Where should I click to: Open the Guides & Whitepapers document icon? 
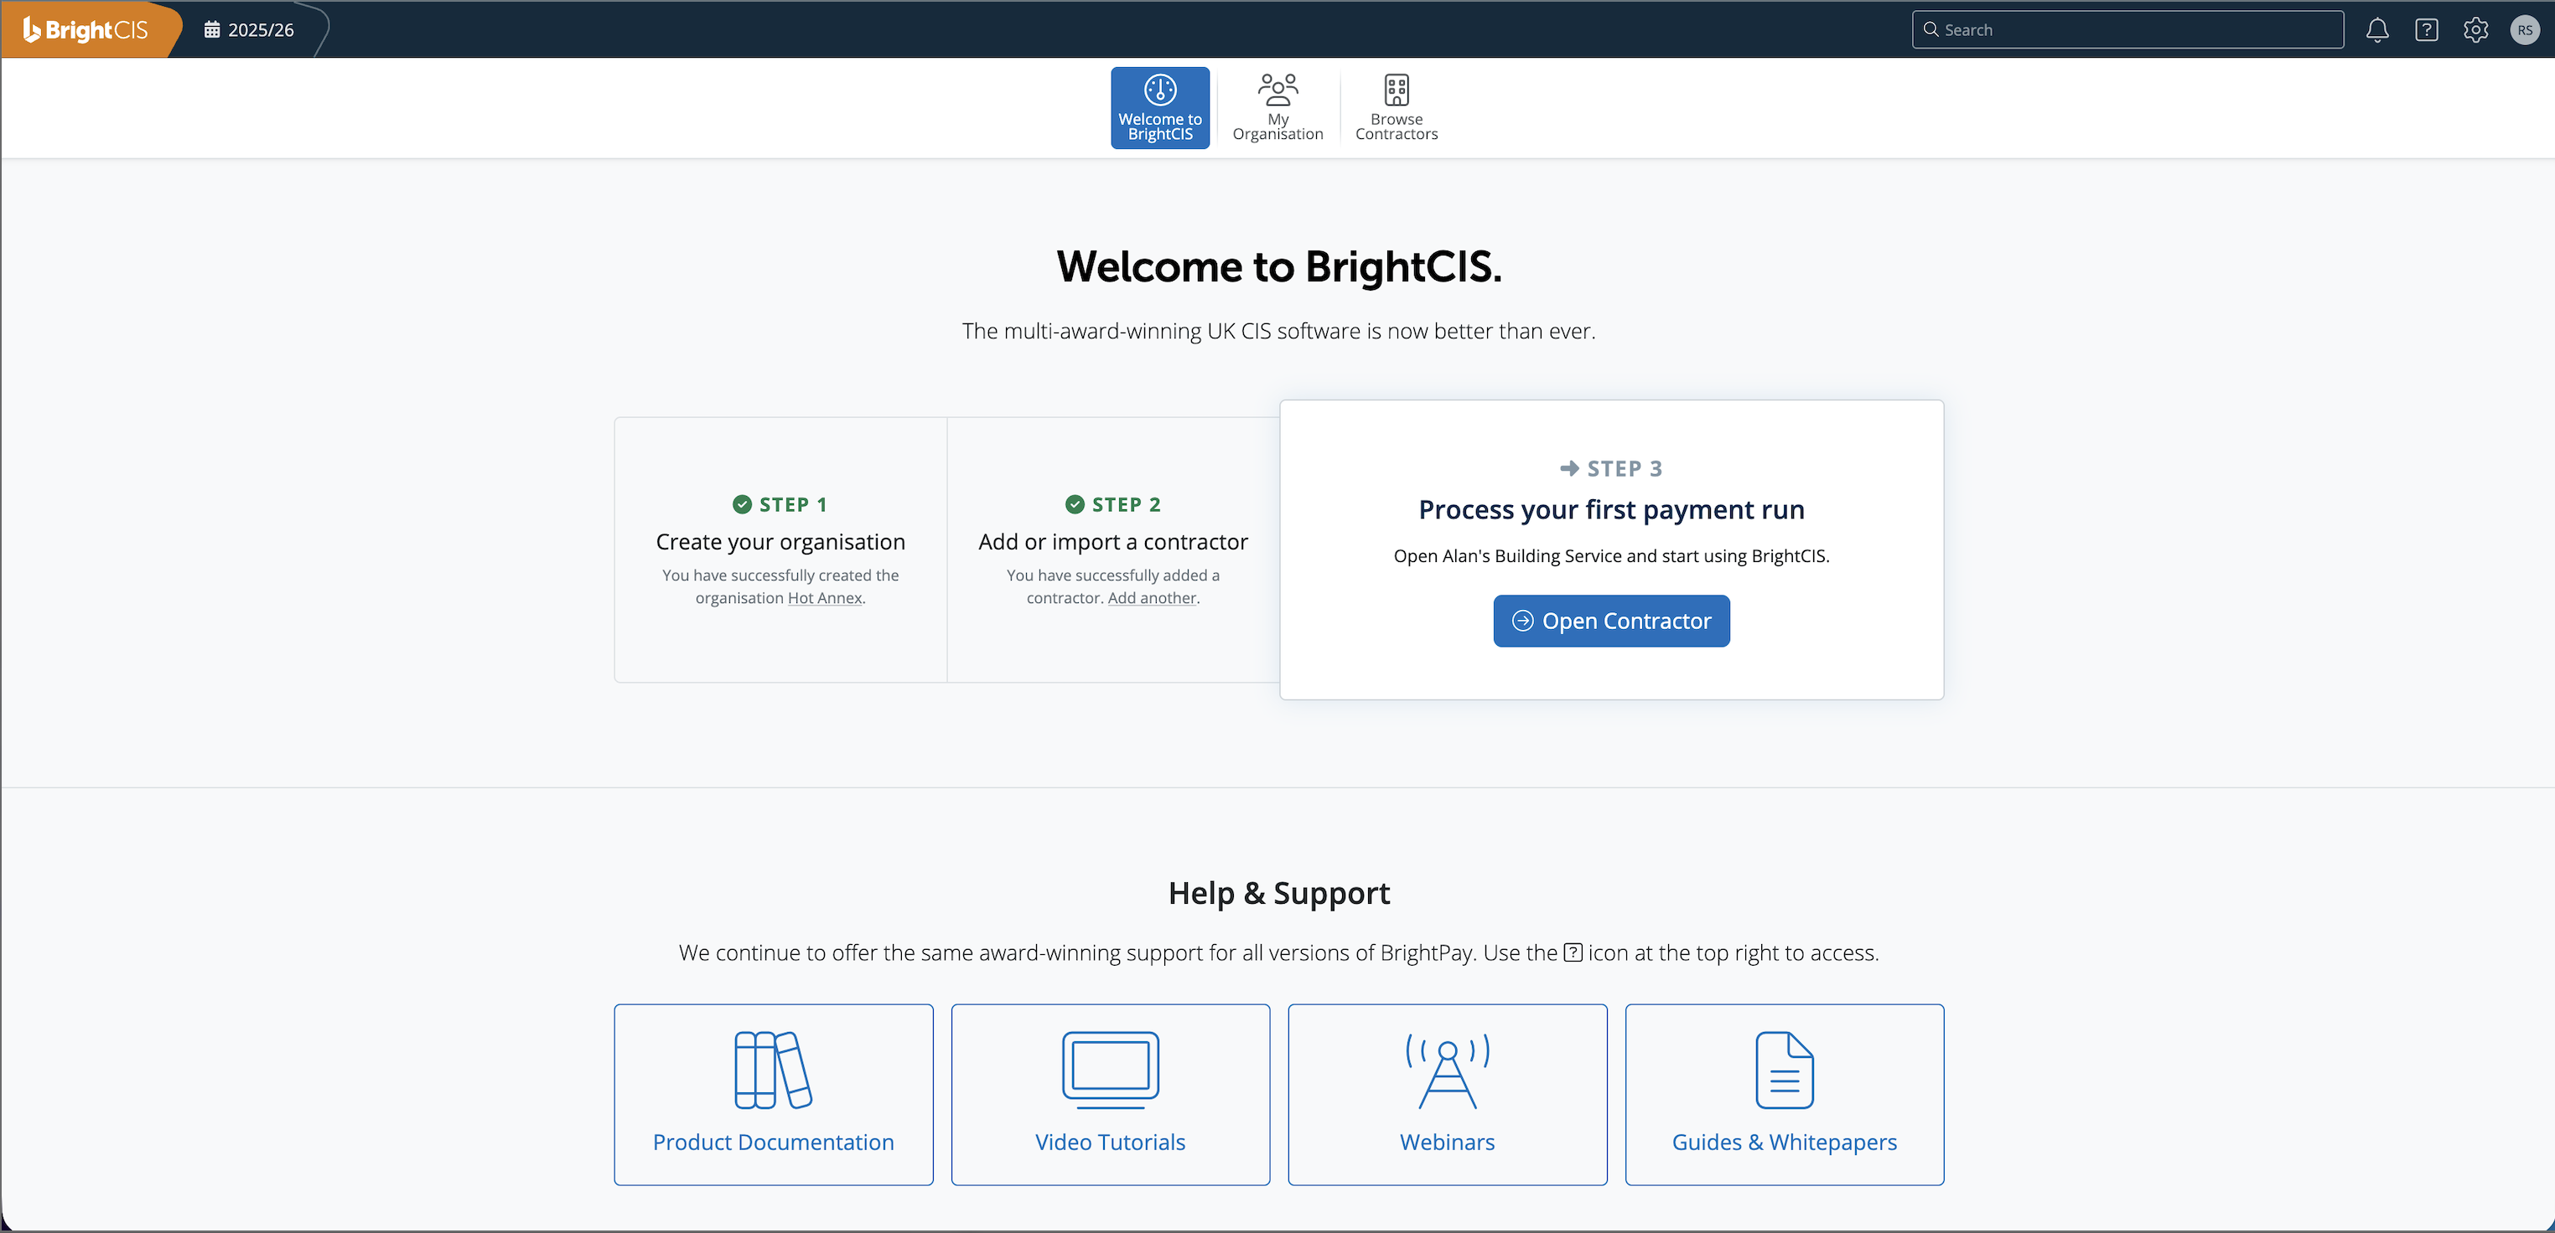[1785, 1070]
